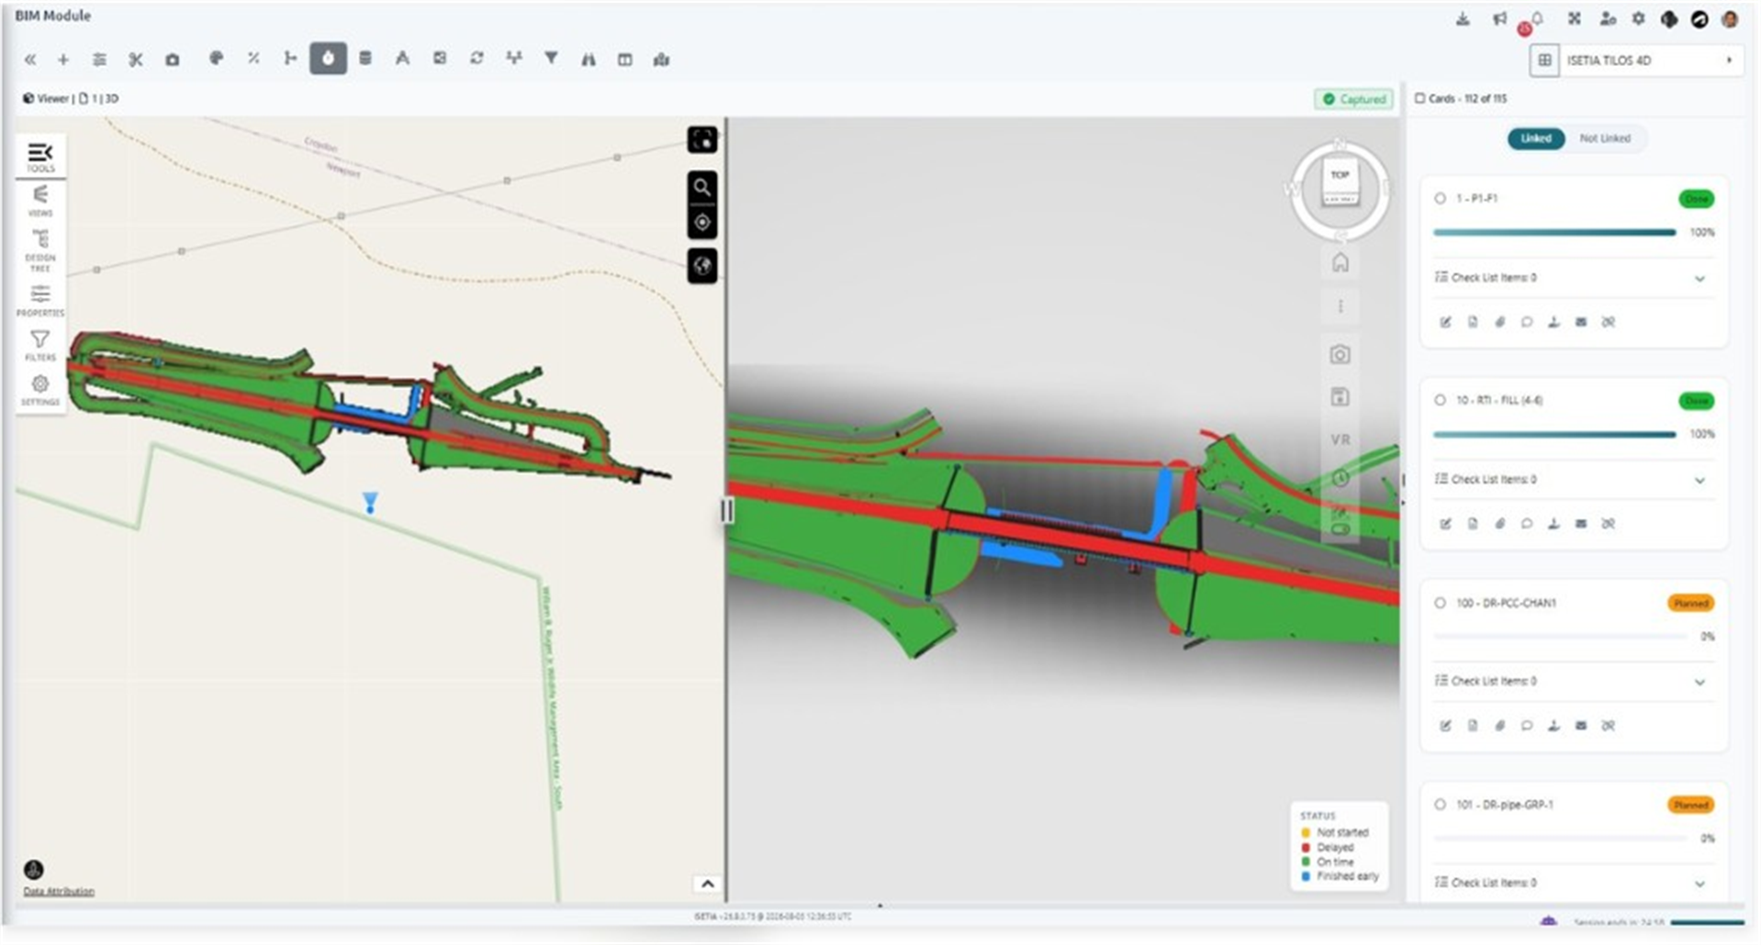Click the home view icon in 3D viewer

[1340, 262]
